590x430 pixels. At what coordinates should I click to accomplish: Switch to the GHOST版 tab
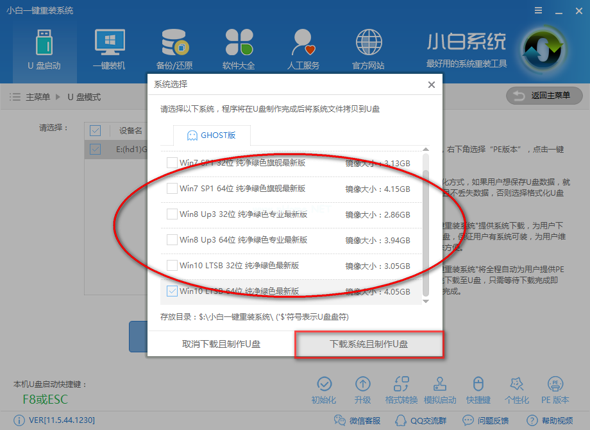pyautogui.click(x=212, y=135)
